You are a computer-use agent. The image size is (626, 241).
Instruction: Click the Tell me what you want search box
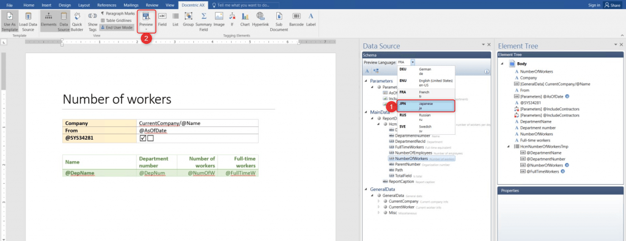[x=246, y=5]
